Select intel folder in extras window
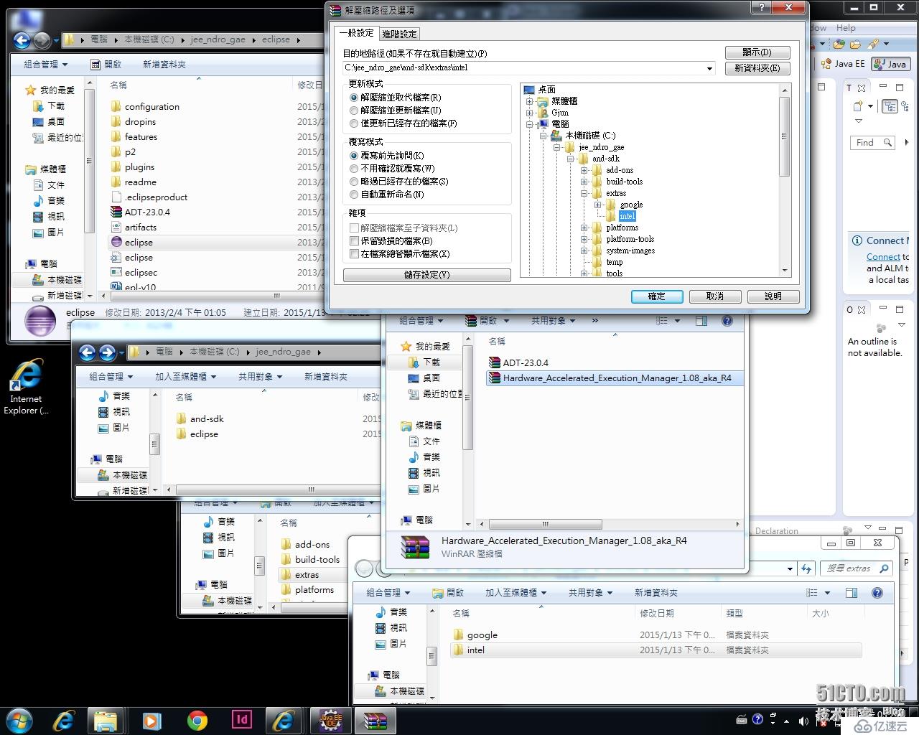Image resolution: width=919 pixels, height=735 pixels. tap(475, 650)
